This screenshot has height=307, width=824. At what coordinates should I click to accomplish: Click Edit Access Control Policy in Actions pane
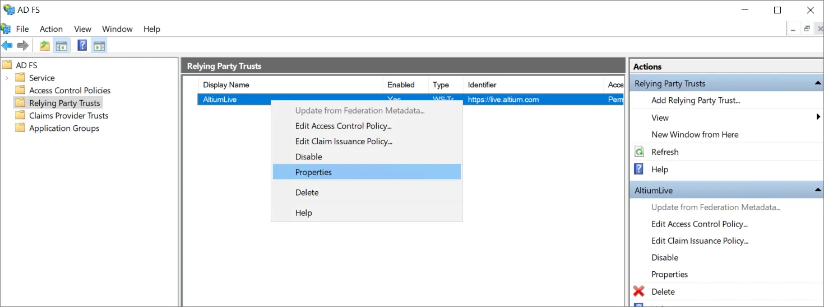tap(700, 224)
